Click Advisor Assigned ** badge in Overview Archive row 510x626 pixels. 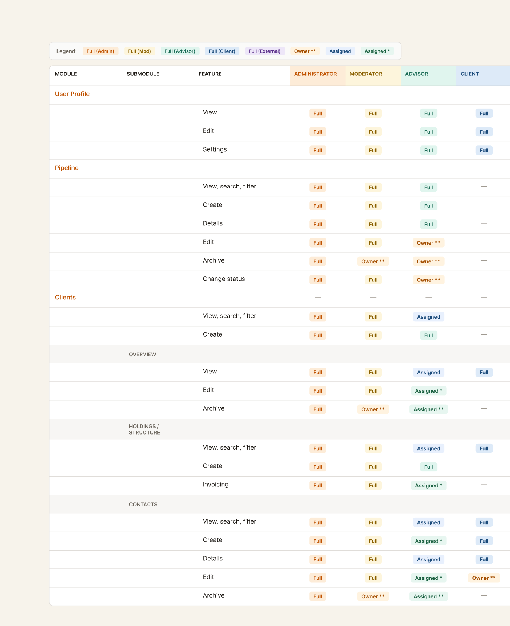point(428,409)
